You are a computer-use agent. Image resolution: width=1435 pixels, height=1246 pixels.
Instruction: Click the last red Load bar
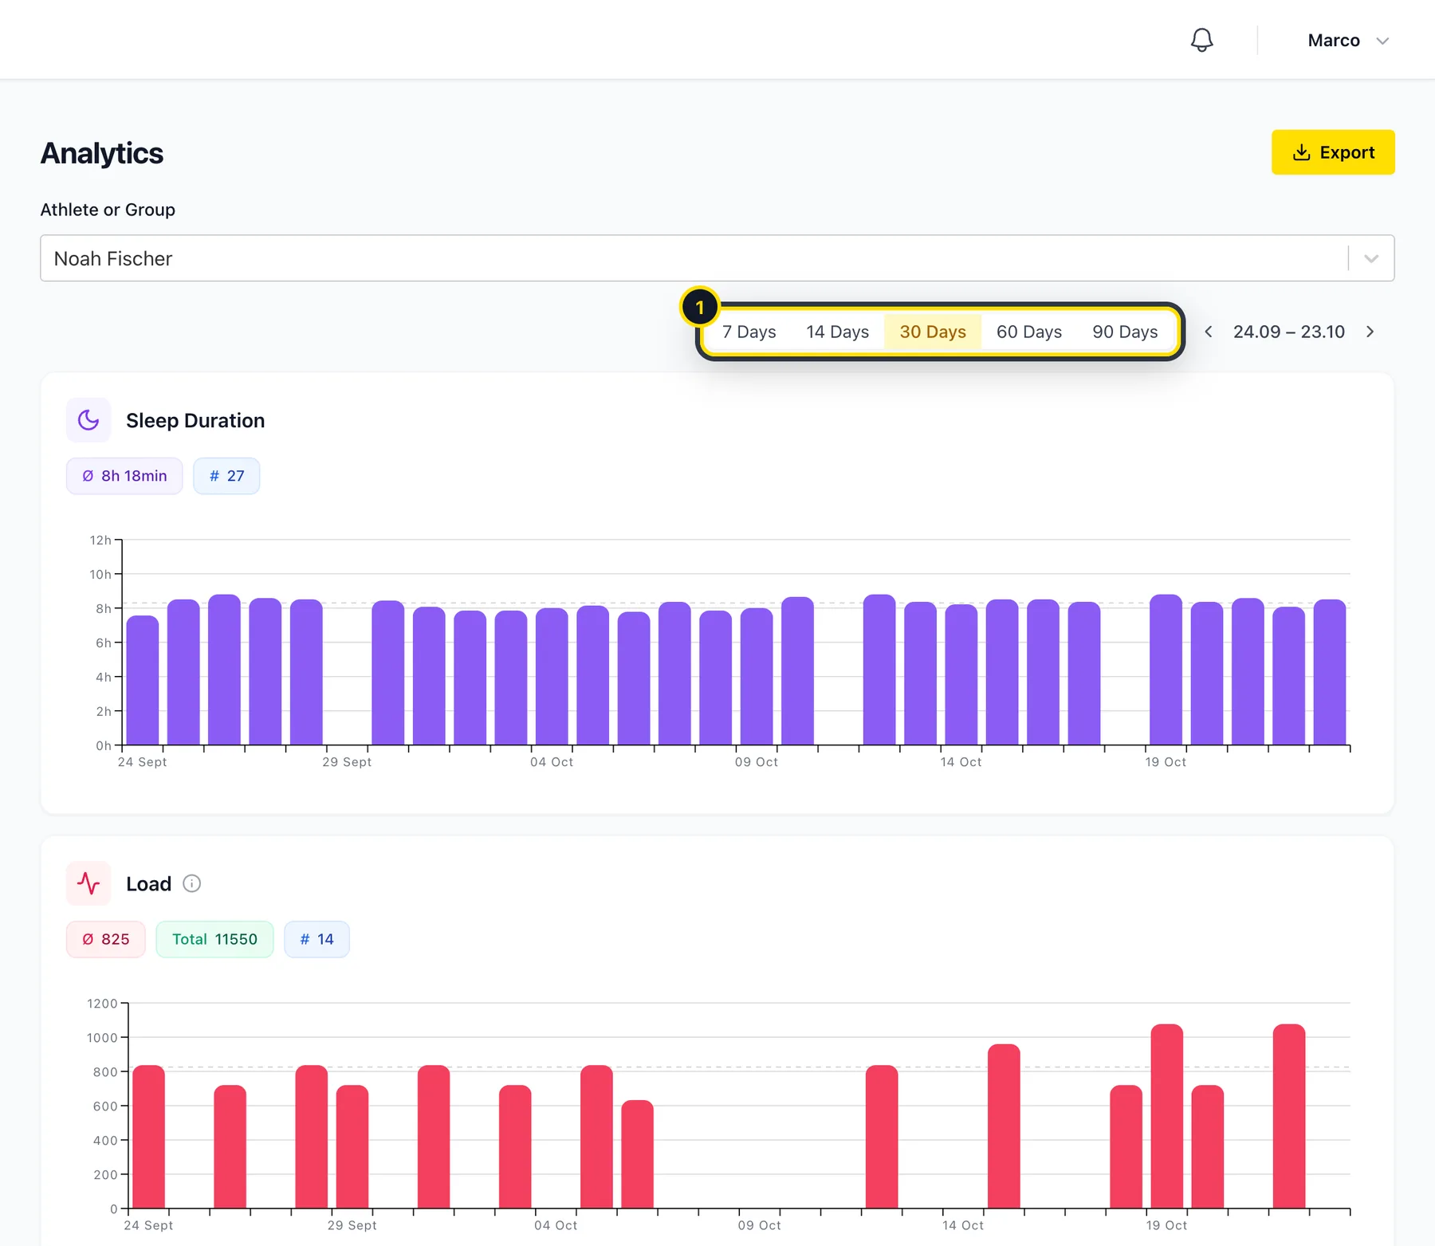pyautogui.click(x=1289, y=1116)
